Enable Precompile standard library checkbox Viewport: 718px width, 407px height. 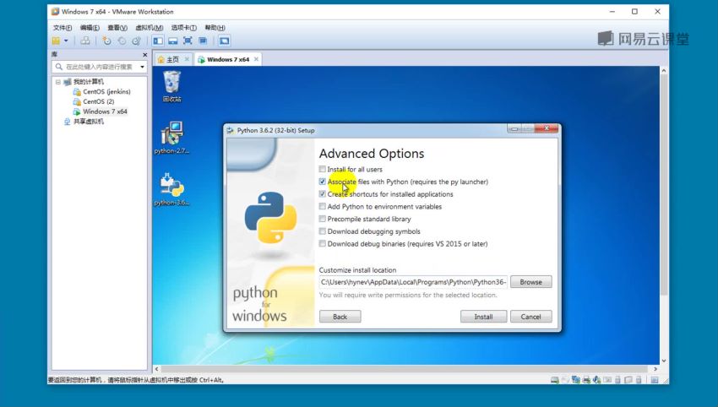coord(323,219)
